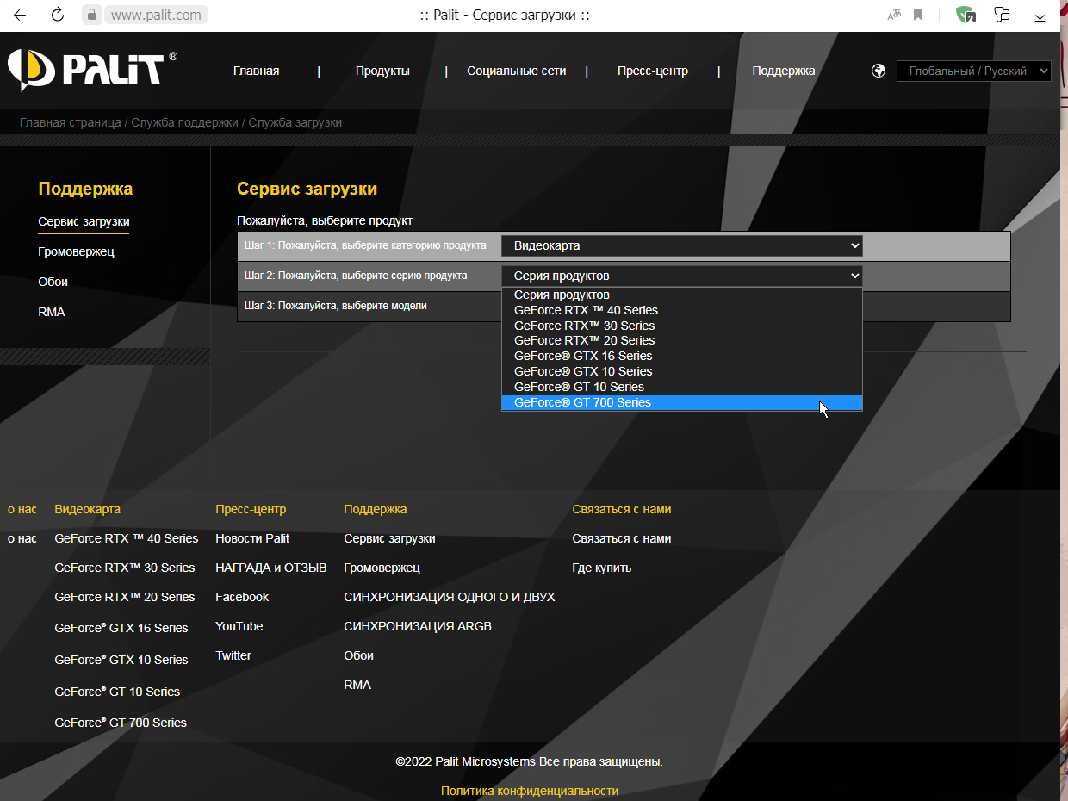Collapse the Серия продуктов series dropdown

tap(682, 276)
